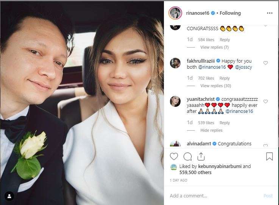279x205 pixels.
Task: Reply to yuanitachrist's comment
Action: (224, 123)
